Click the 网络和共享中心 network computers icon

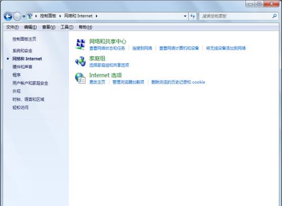coord(80,44)
